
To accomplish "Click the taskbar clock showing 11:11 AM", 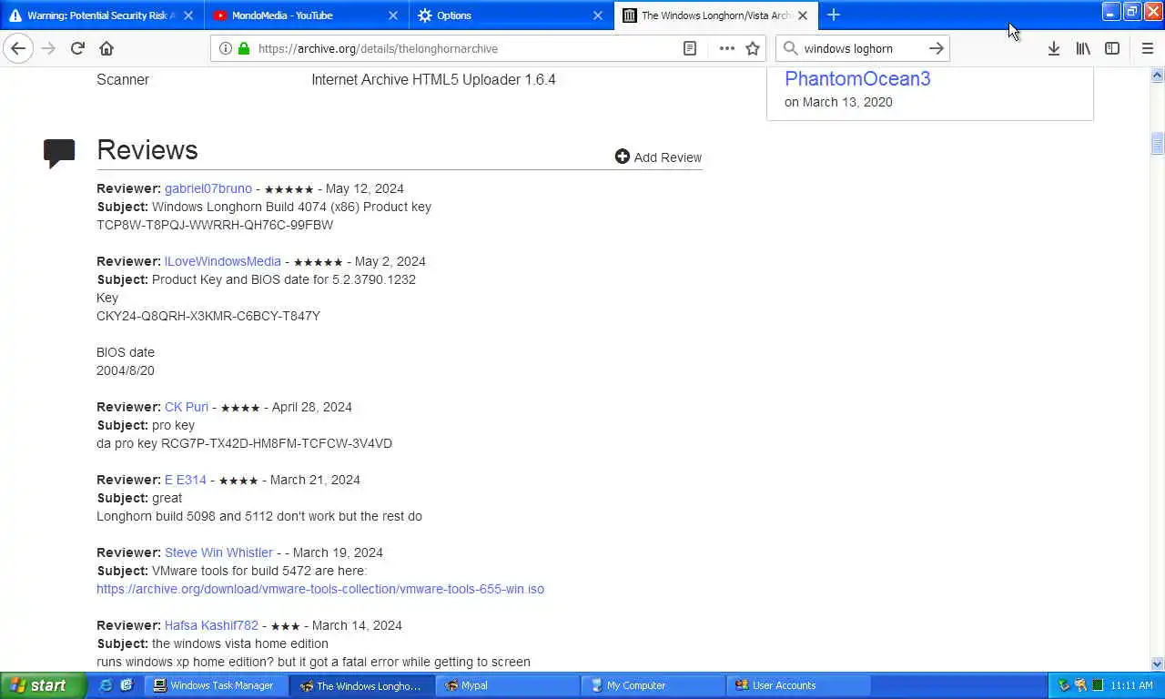I will (1131, 685).
